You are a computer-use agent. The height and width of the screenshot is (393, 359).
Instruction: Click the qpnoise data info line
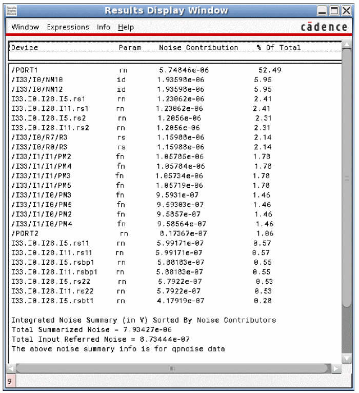pyautogui.click(x=118, y=349)
